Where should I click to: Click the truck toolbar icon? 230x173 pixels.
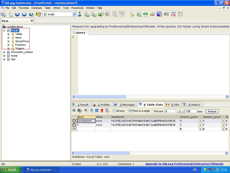point(152,14)
